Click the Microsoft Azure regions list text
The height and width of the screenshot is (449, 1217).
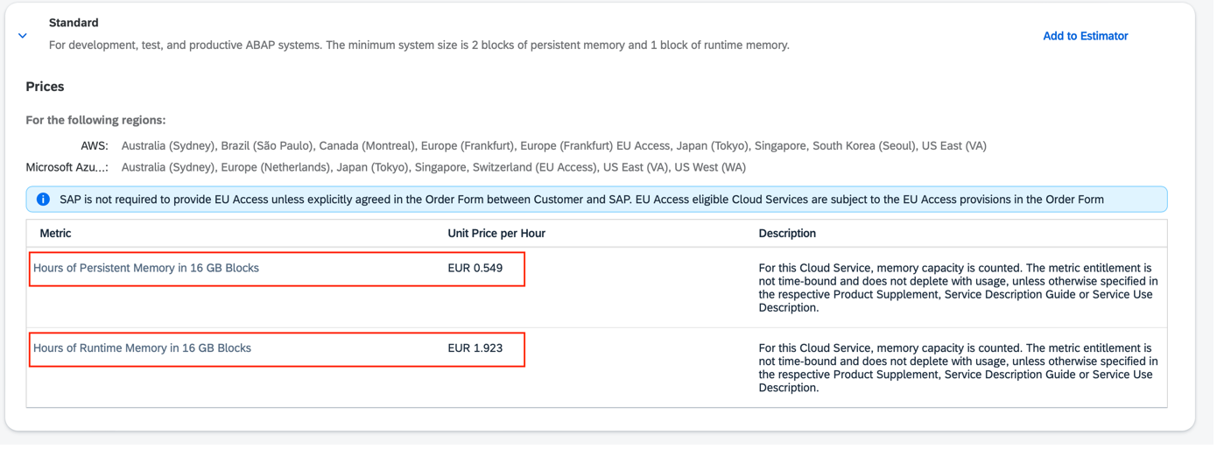click(433, 167)
